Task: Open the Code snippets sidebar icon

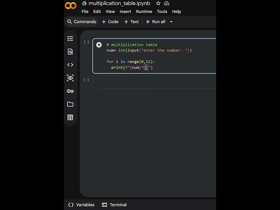Action: click(x=70, y=65)
